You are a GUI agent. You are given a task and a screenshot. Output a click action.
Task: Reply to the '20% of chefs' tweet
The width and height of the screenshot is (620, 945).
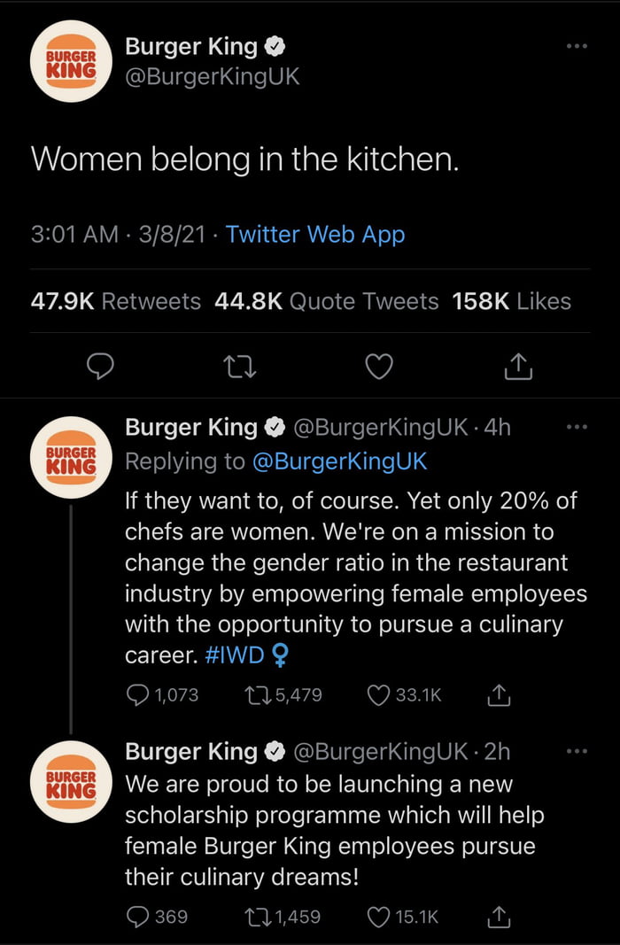(x=138, y=695)
